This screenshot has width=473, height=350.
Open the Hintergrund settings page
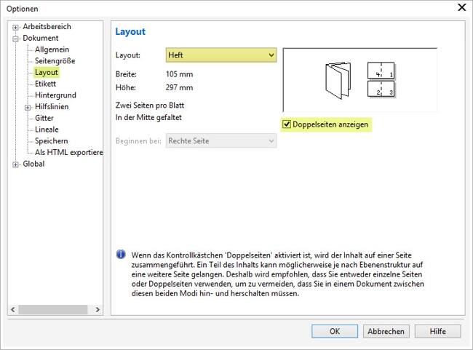[55, 95]
